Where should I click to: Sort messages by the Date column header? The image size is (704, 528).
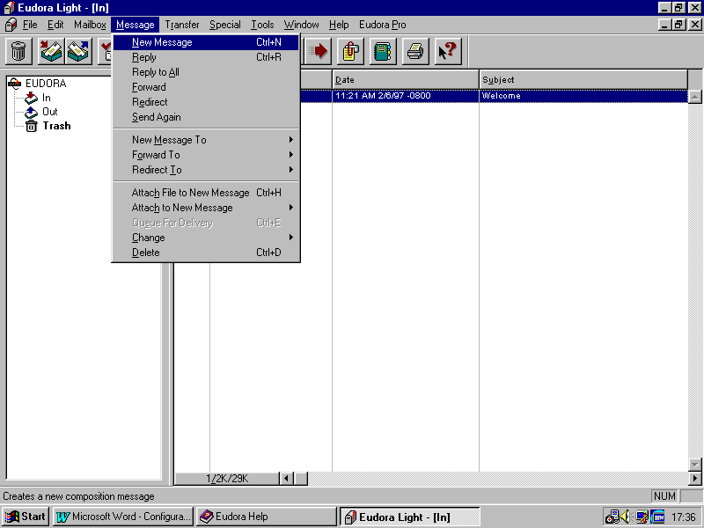pyautogui.click(x=406, y=79)
